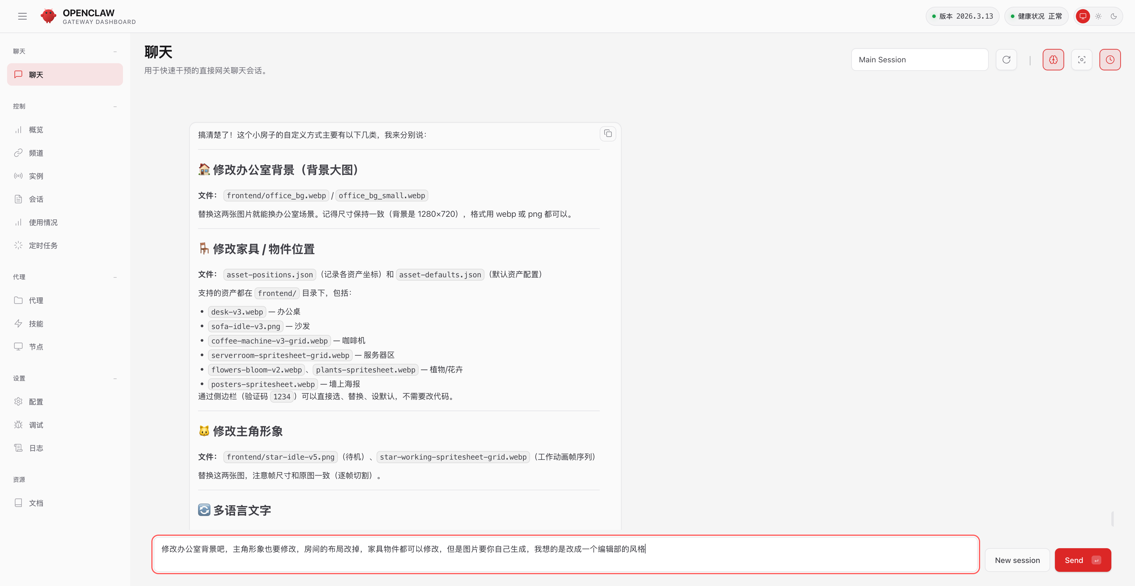Click the focus/scan icon next to Main Session
Viewport: 1135px width, 586px height.
point(1082,59)
